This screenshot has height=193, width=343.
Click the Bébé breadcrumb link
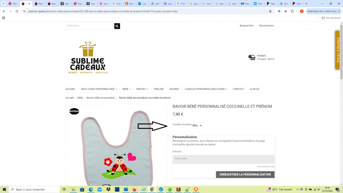pyautogui.click(x=80, y=98)
